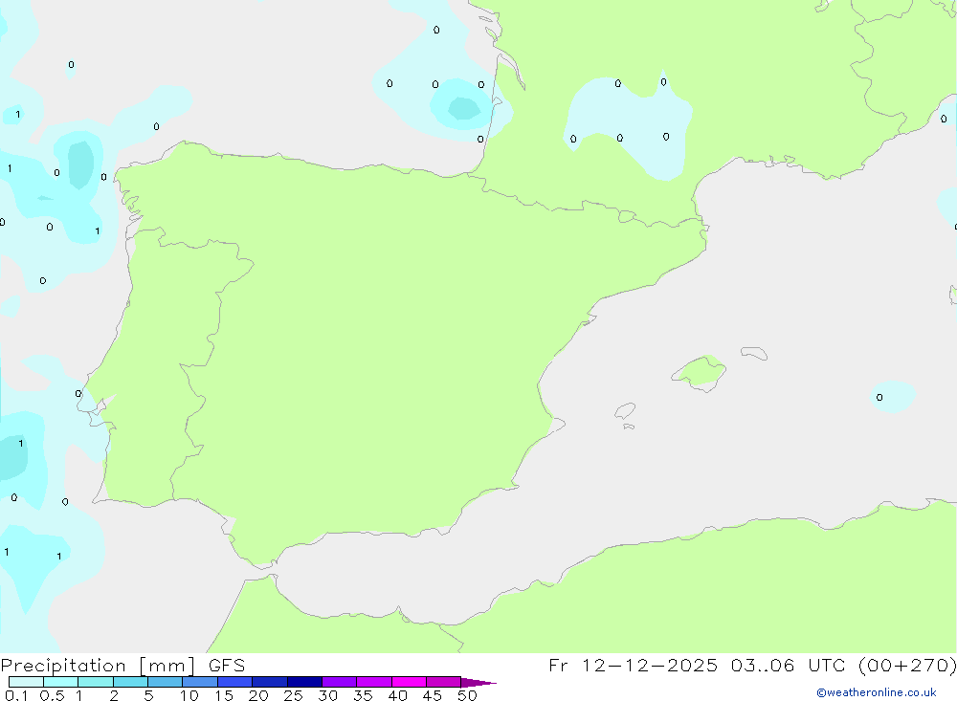Screen dimensions: 957x701
Task: Click the '40' legend scale label
Action: pyautogui.click(x=397, y=695)
